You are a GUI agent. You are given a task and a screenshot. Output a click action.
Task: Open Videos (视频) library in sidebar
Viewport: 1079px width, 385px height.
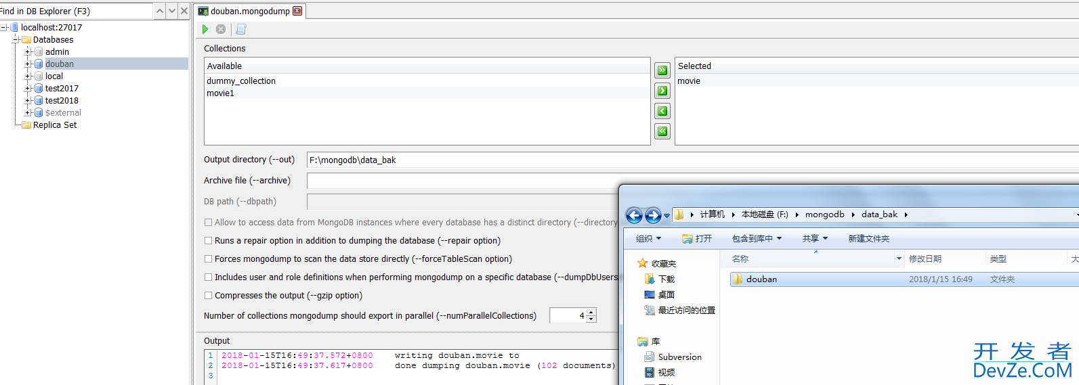click(660, 372)
